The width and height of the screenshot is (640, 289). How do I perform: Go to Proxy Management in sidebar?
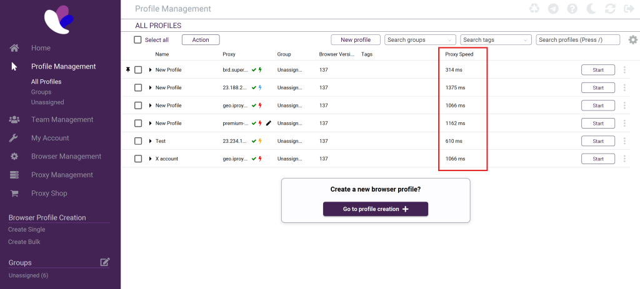coord(62,175)
